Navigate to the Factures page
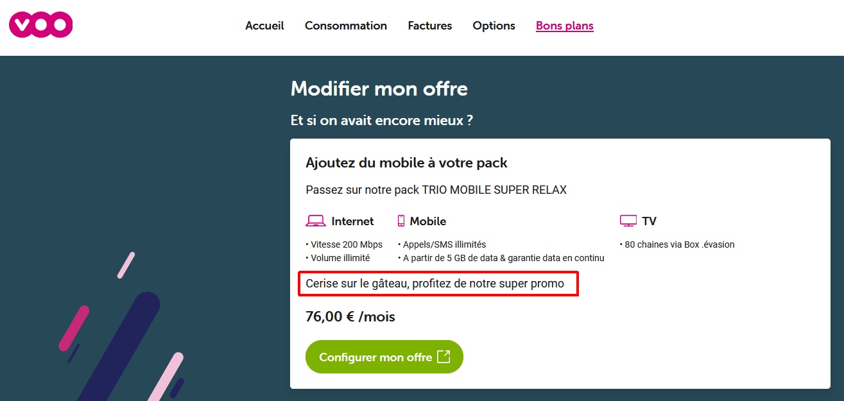This screenshot has height=401, width=844. tap(429, 26)
